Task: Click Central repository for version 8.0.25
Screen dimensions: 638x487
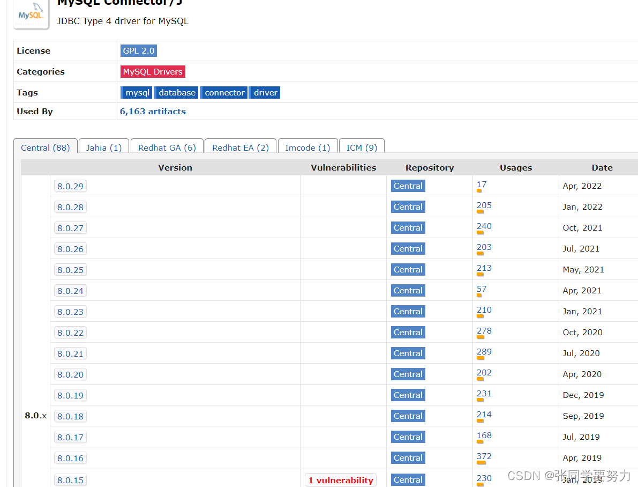Action: pos(408,269)
